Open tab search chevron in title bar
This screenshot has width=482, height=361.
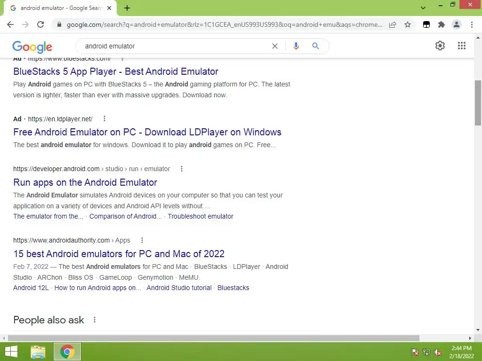tap(423, 8)
